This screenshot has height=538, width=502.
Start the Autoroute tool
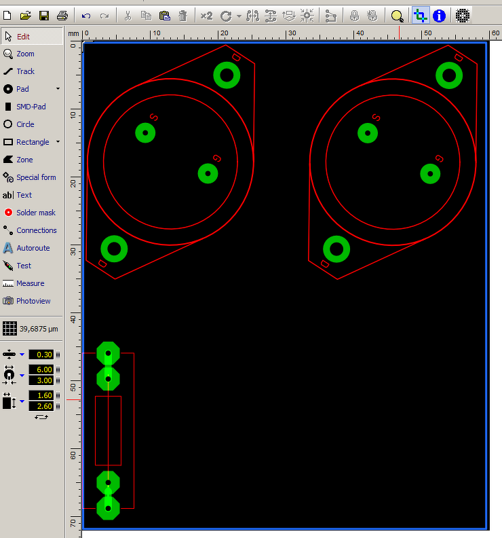(x=32, y=248)
